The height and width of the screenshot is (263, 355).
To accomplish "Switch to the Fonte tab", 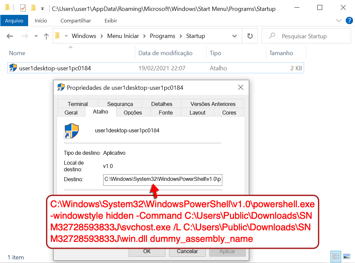I will click(x=166, y=113).
